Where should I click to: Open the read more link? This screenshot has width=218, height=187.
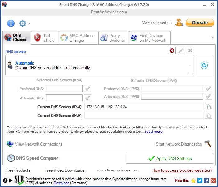154,132
